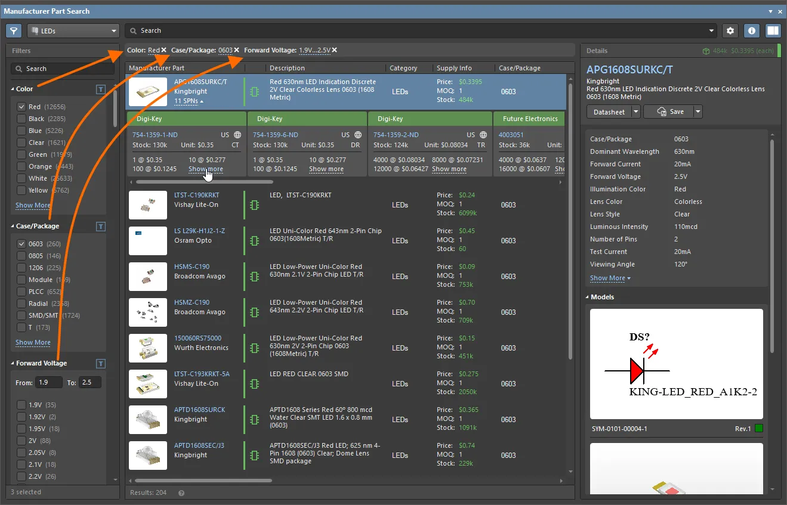Click the supplier cards horizontal scrollbar

(205, 182)
